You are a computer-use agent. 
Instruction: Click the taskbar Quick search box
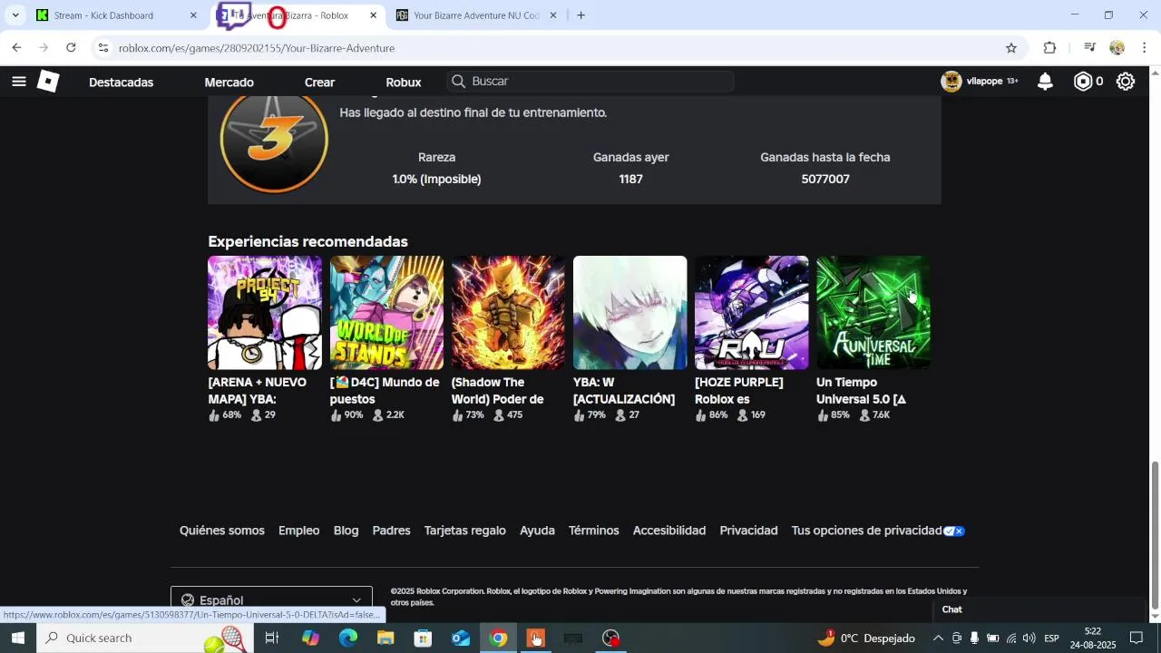pos(145,638)
